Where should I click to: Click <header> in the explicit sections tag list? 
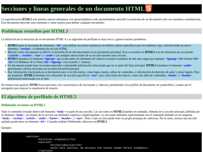(x=66, y=118)
